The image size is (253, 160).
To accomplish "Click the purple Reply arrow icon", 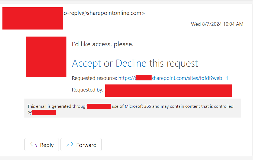I will coord(34,145).
